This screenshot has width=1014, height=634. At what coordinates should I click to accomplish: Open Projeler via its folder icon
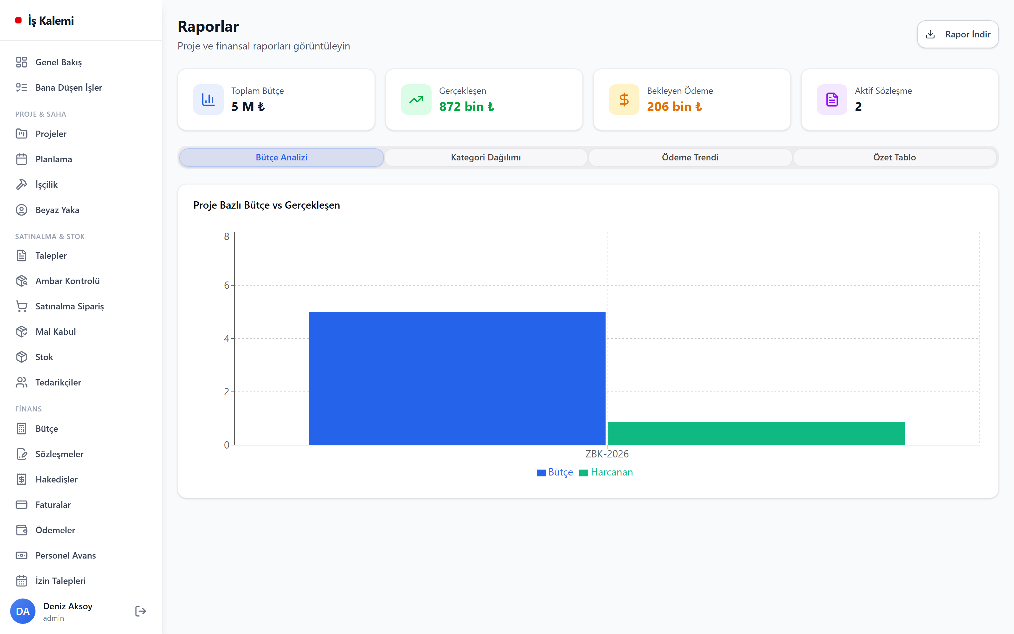pyautogui.click(x=21, y=134)
